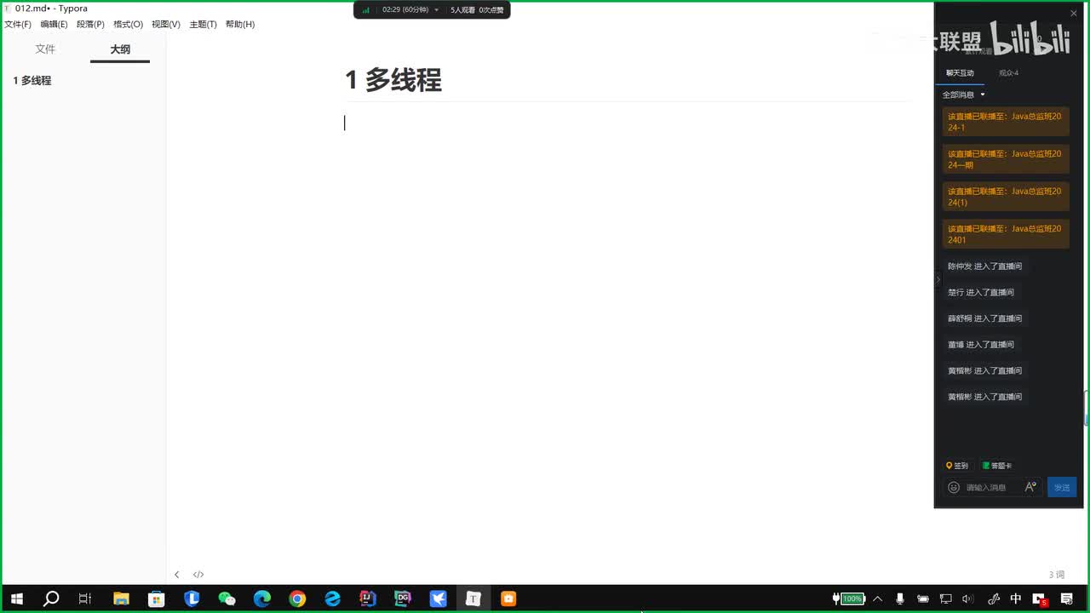Open Windows taskbar search
Screen dimensions: 1090x613
51,599
